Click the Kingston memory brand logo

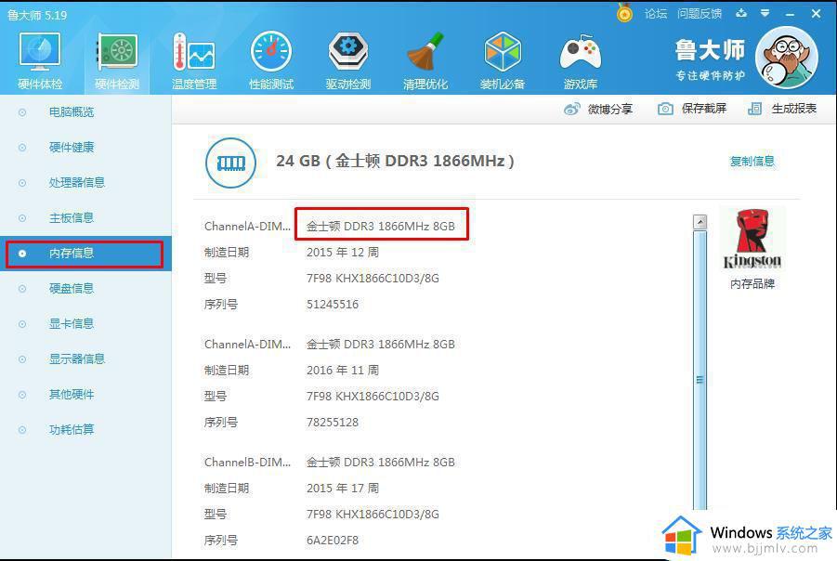752,239
